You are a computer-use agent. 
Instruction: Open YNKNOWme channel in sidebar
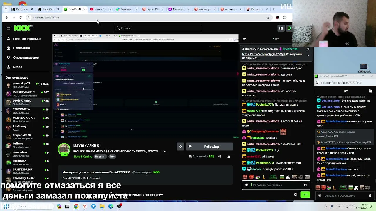coord(27,111)
